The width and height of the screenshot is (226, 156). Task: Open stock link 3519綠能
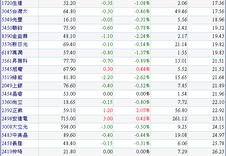coord(12,77)
